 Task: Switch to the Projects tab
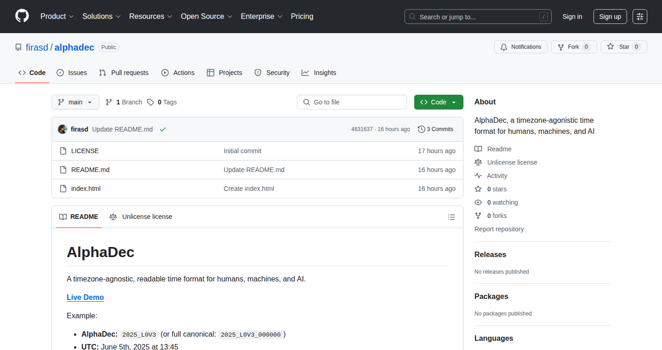coord(224,73)
